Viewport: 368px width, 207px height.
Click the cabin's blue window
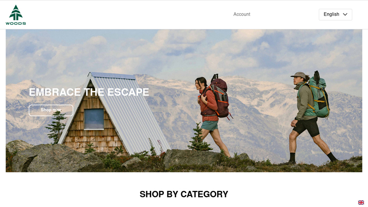coord(94,119)
